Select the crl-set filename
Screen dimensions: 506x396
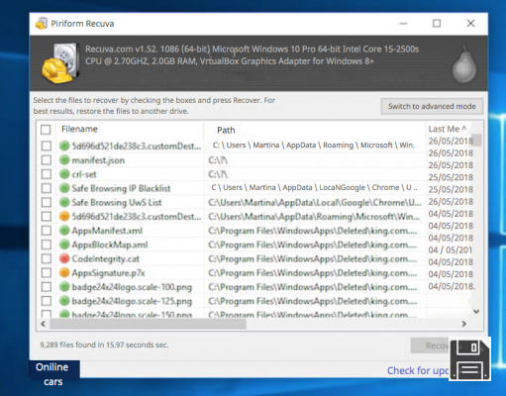tap(84, 174)
